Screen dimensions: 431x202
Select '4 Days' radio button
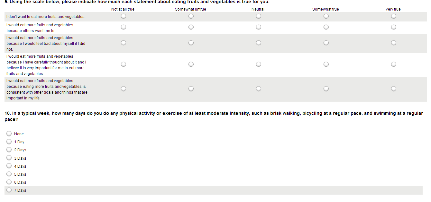(x=9, y=166)
